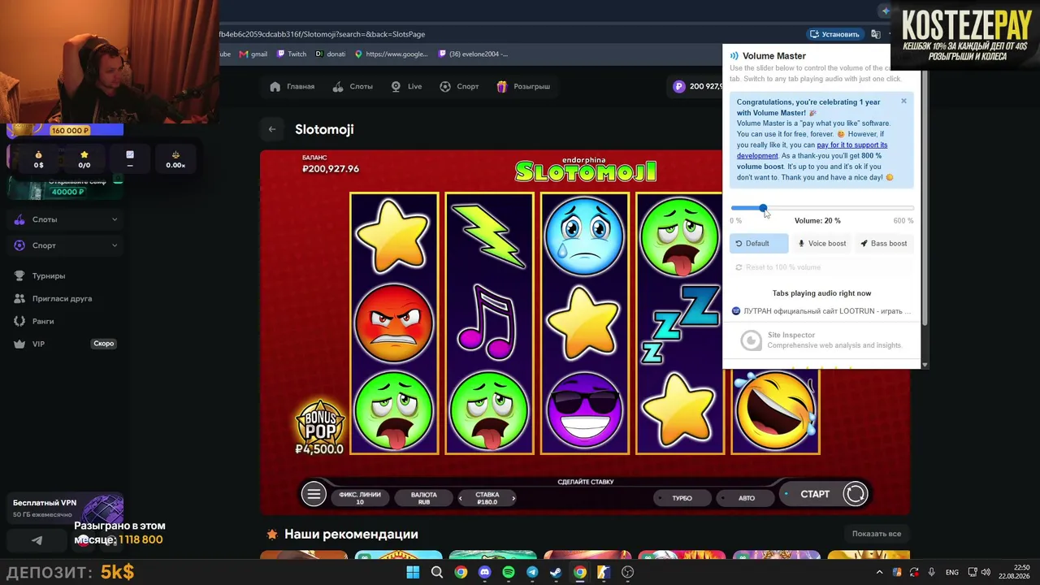Click Показать все for recommendations
The image size is (1040, 585).
[x=877, y=534]
